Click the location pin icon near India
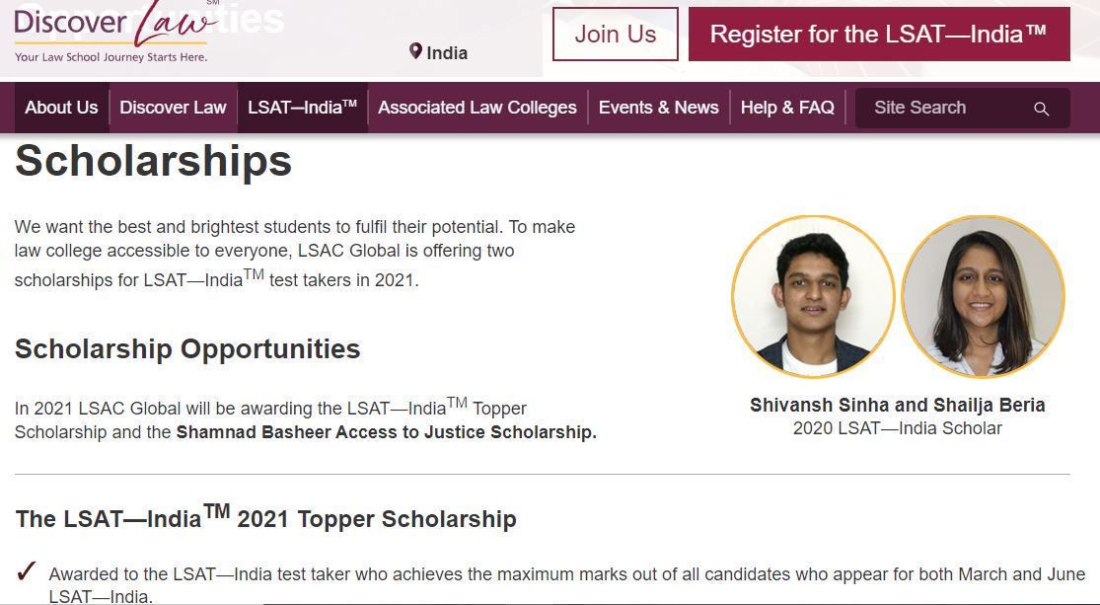 coord(414,52)
